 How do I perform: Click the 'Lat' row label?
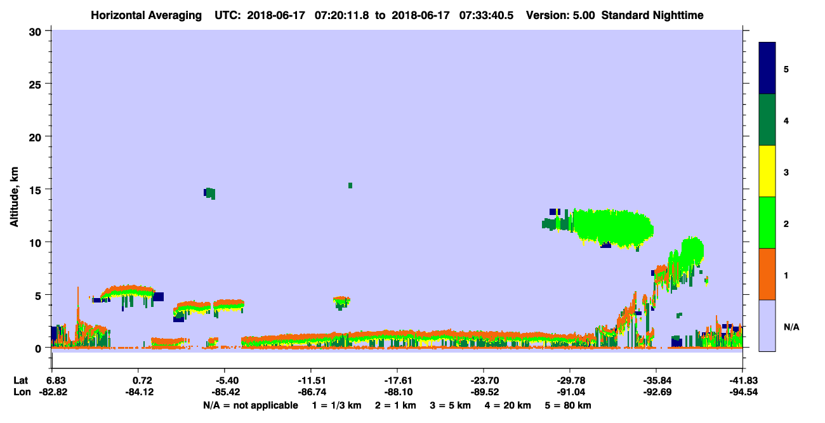pyautogui.click(x=21, y=381)
